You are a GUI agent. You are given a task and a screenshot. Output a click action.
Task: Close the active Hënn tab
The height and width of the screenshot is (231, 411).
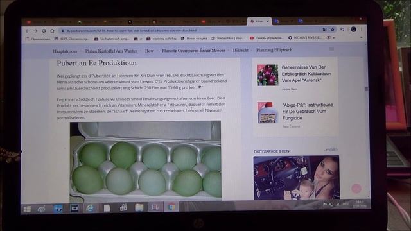(268, 21)
